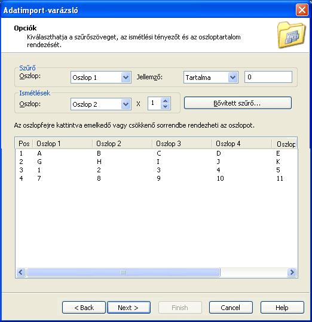Select cell 11 in row 4
The height and width of the screenshot is (322, 312).
[x=280, y=178]
